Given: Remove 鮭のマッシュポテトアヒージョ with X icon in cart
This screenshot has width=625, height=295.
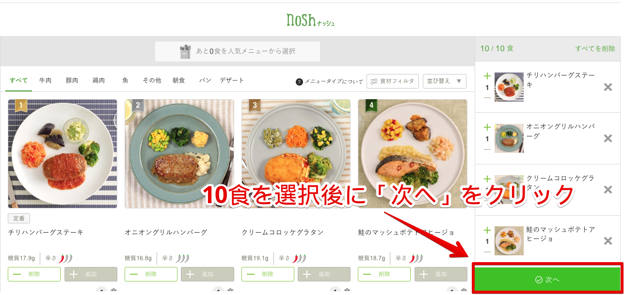Looking at the screenshot, I should 608,241.
